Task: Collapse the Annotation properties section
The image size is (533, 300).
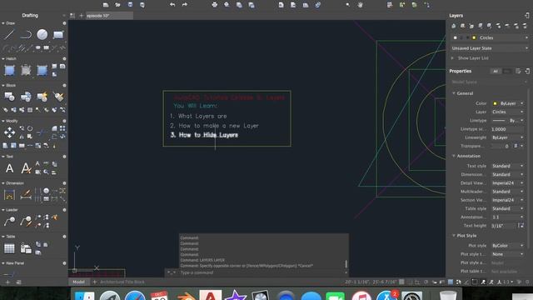Action: 454,156
